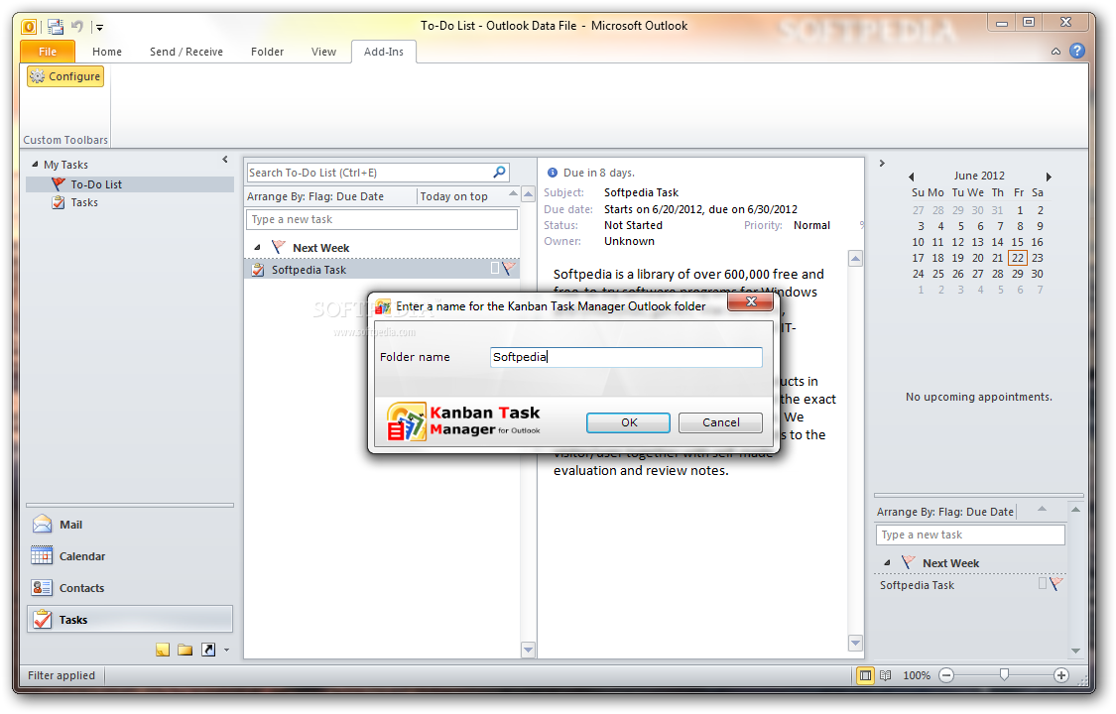
Task: Click task list scrollbar down arrow
Action: coord(528,650)
